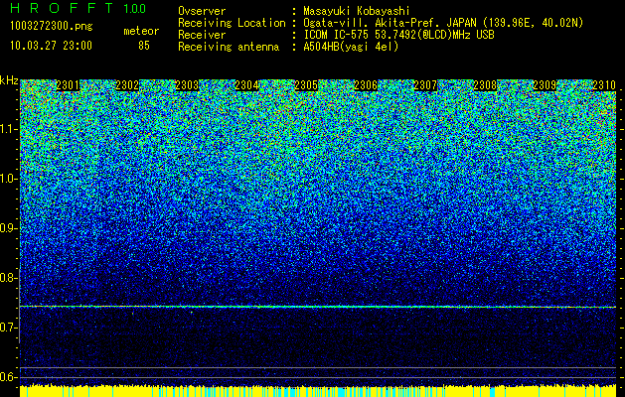The image size is (625, 397).
Task: Click the meteor count value 85
Action: [144, 46]
